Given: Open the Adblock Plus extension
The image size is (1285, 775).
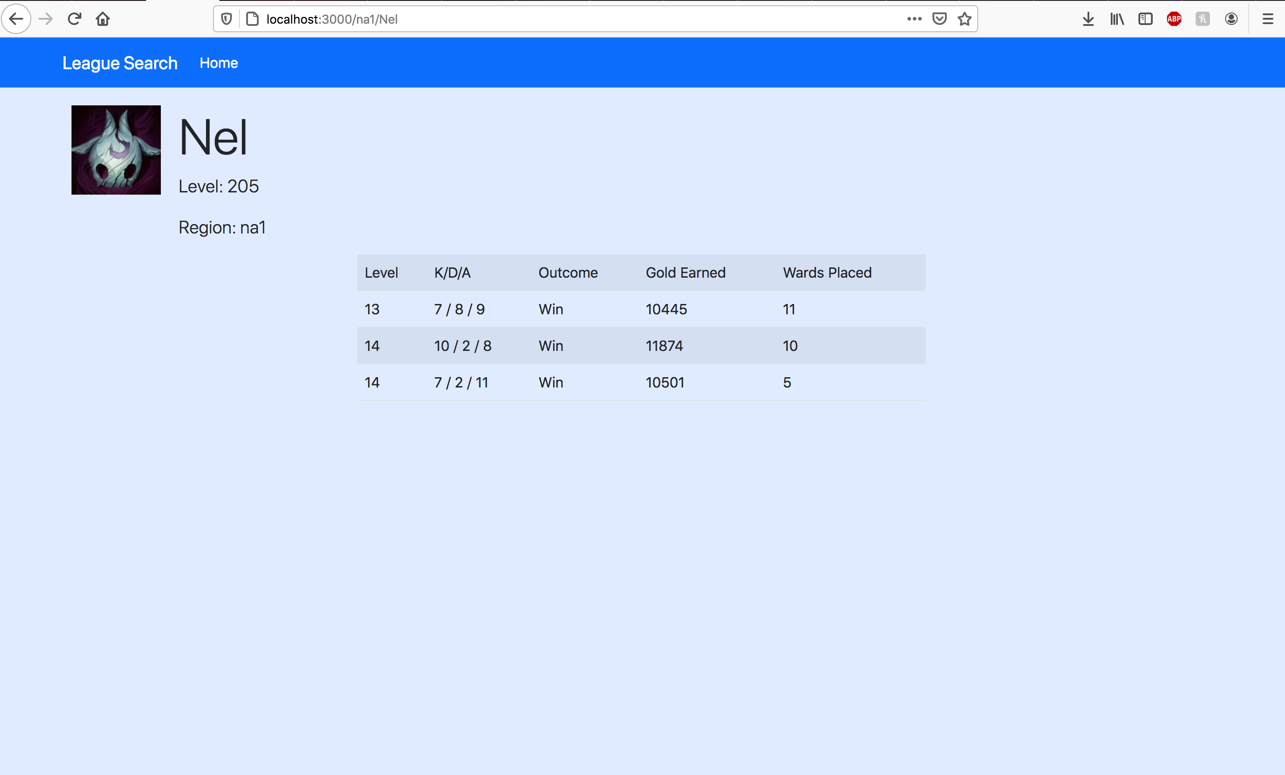Looking at the screenshot, I should point(1175,19).
